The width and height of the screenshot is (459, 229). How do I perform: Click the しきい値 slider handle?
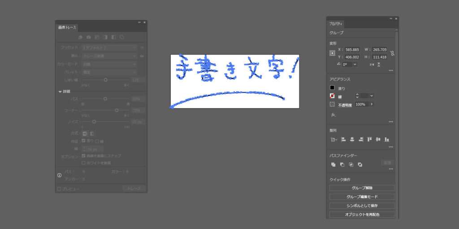coord(105,80)
